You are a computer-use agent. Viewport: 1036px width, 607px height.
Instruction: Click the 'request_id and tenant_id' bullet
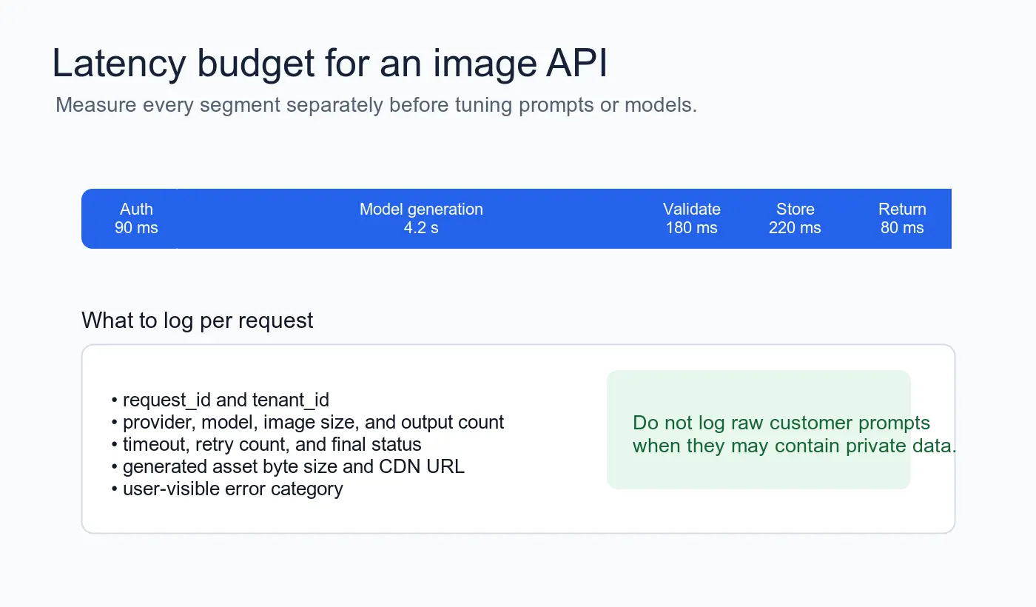(x=220, y=400)
